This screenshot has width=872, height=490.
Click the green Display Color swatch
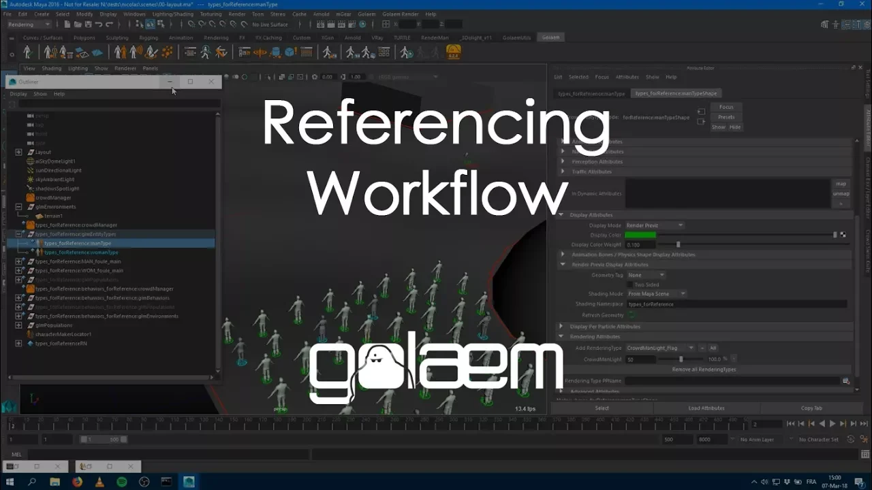click(640, 235)
